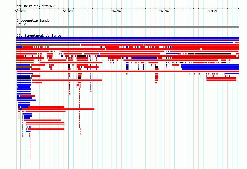The image size is (247, 169).
Task: Click the 2p16.1 band label
Action: pyautogui.click(x=22, y=24)
